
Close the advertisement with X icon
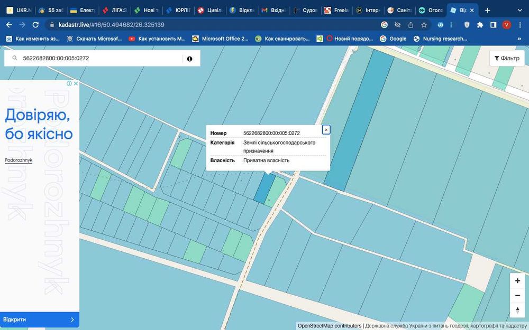click(x=76, y=83)
